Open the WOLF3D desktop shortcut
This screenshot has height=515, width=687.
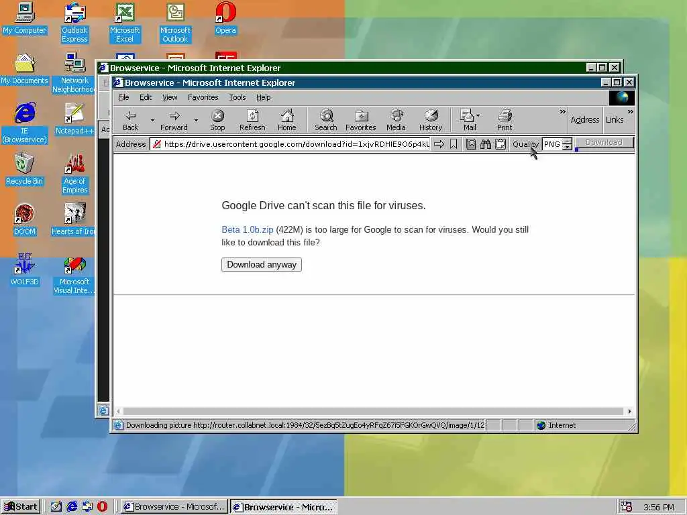25,270
